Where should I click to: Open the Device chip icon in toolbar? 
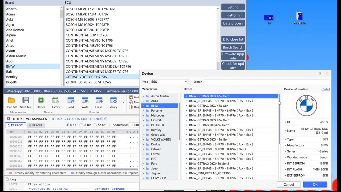pos(41,101)
